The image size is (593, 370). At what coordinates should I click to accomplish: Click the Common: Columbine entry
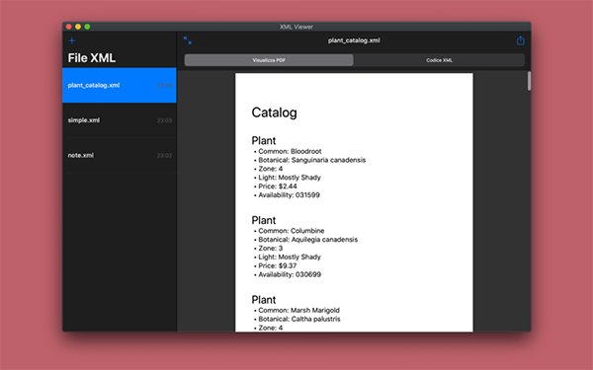[292, 231]
